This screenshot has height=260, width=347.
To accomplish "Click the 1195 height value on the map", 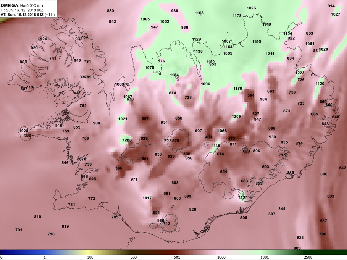I will pyautogui.click(x=256, y=42).
